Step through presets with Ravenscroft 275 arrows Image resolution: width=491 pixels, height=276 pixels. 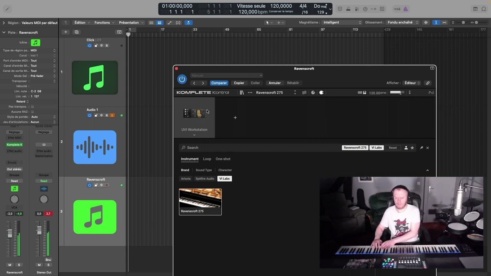[x=295, y=92]
